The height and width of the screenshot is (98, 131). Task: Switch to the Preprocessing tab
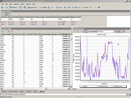(13, 91)
